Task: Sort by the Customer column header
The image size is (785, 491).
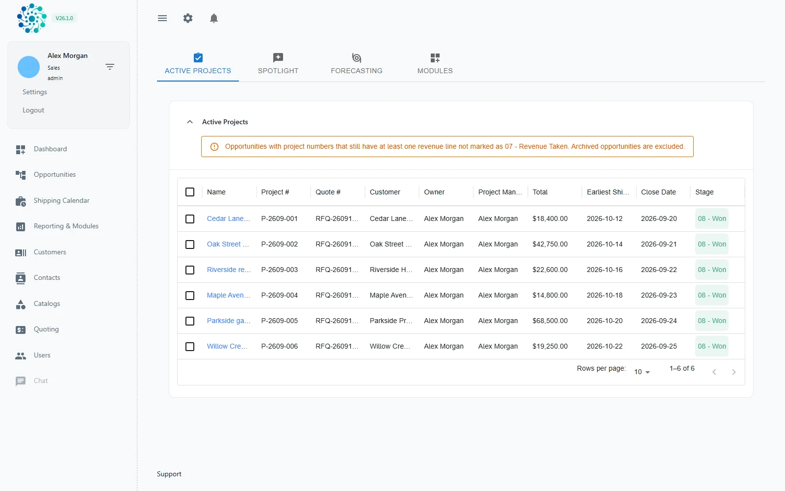Action: (385, 192)
